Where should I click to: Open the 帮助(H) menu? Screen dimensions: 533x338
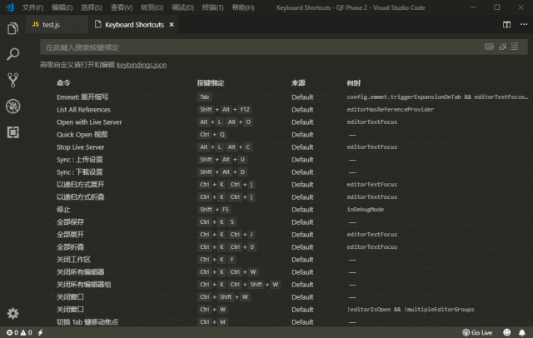click(x=242, y=7)
